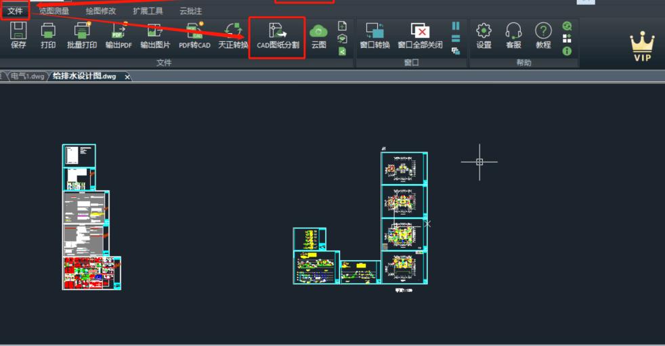This screenshot has height=346, width=665.
Task: Click 文件 group label under ribbon
Action: pyautogui.click(x=164, y=63)
